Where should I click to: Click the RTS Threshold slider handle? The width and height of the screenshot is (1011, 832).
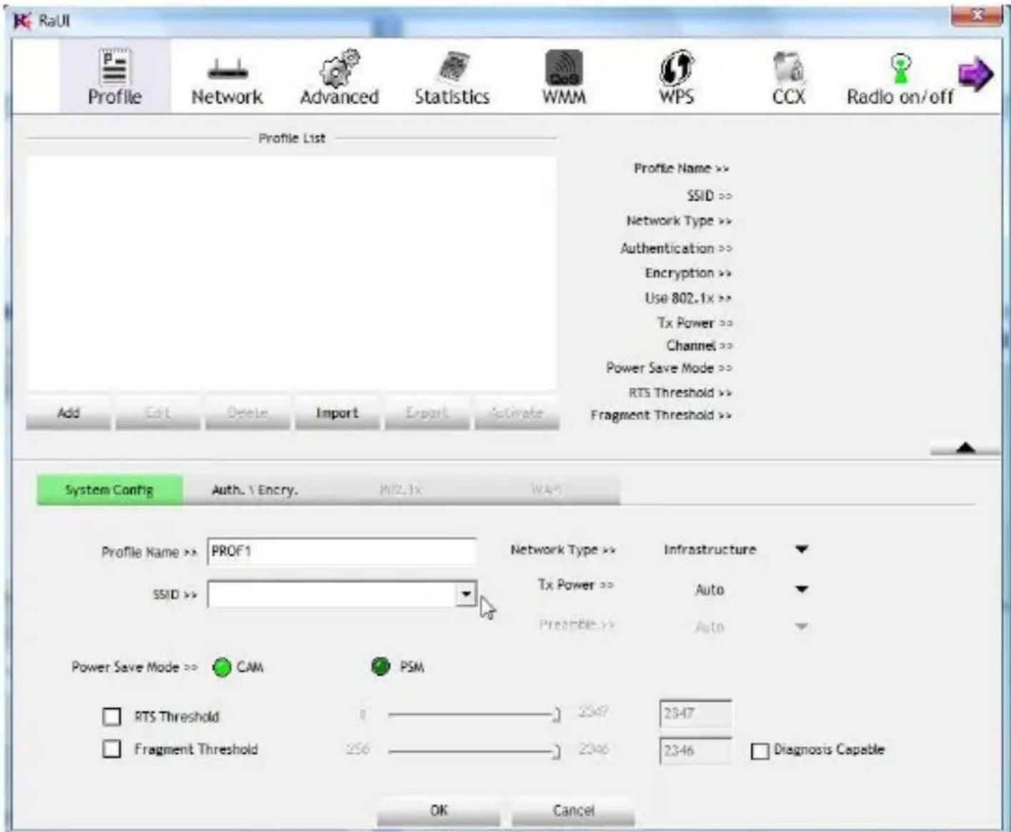(557, 714)
